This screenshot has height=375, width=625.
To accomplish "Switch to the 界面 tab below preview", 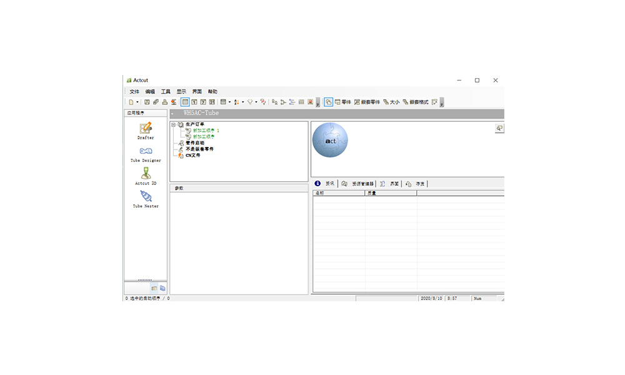I will 389,184.
